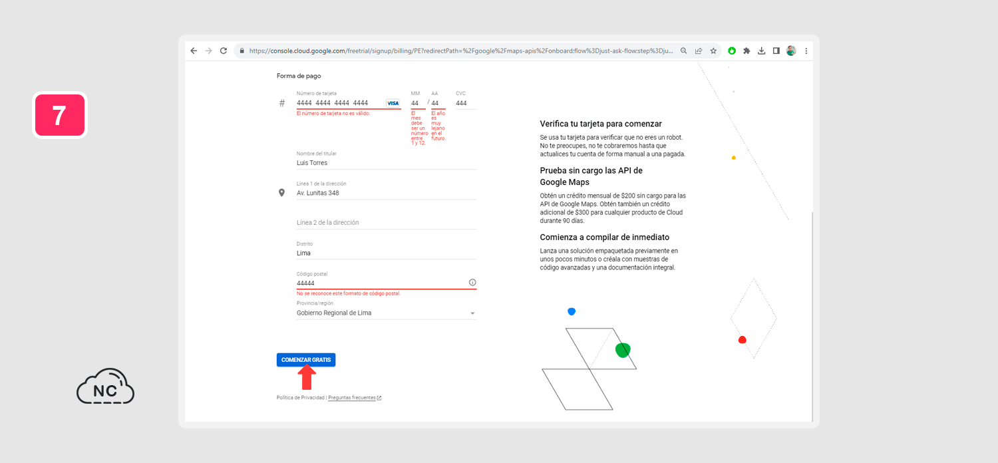The image size is (998, 463).
Task: Open the Chrome profile avatar
Action: point(791,51)
